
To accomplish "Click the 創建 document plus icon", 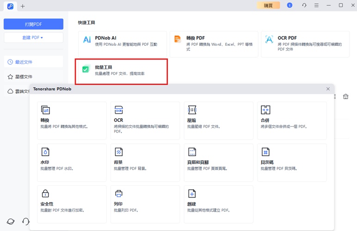I will [192, 194].
